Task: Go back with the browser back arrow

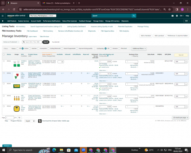Action: point(3,10)
